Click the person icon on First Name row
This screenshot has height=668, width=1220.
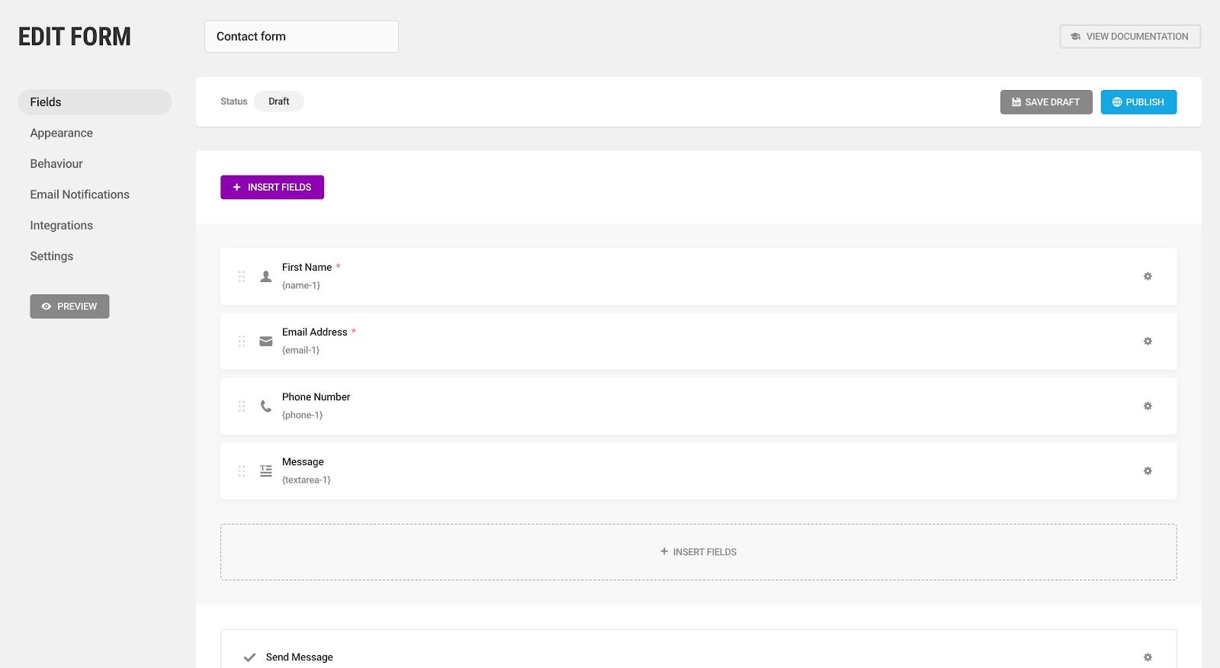tap(265, 276)
